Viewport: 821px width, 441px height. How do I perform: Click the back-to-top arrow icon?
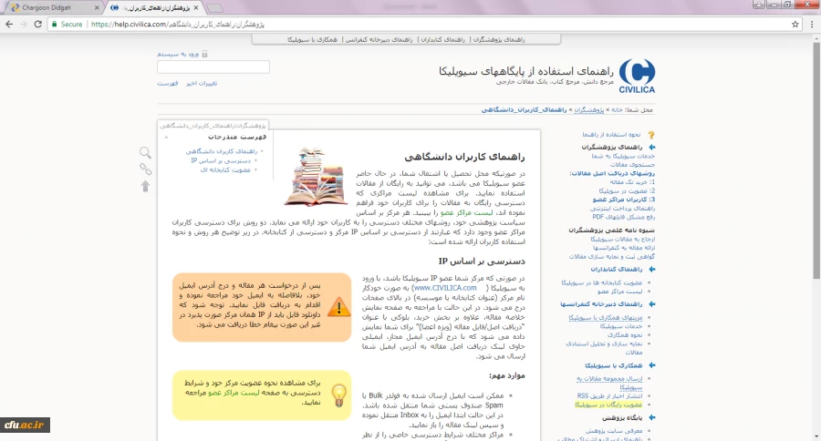point(145,186)
